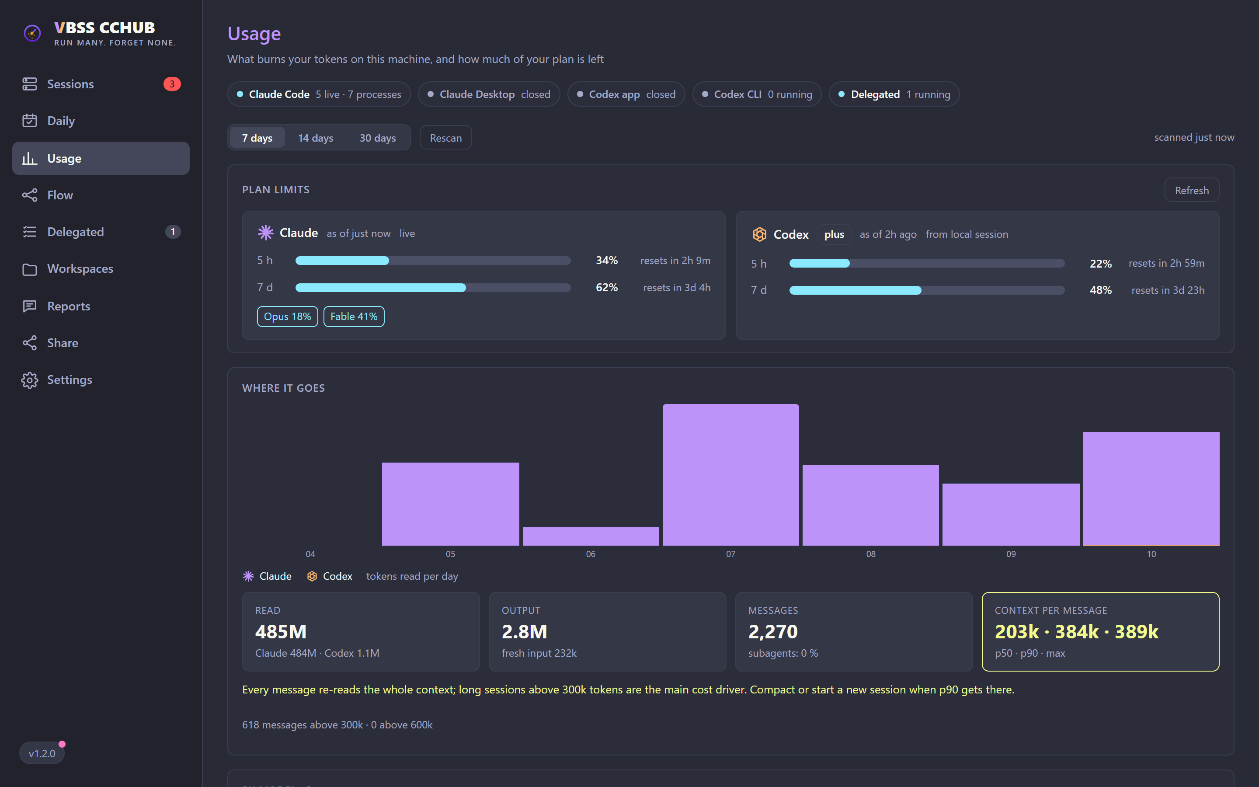Click the Delegated count badge showing 1
The width and height of the screenshot is (1259, 787).
[173, 232]
